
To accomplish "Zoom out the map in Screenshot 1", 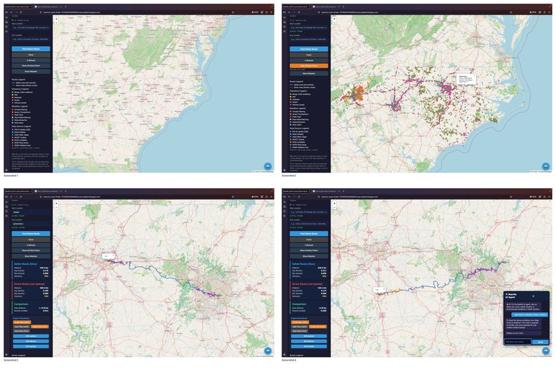I will click(x=57, y=22).
